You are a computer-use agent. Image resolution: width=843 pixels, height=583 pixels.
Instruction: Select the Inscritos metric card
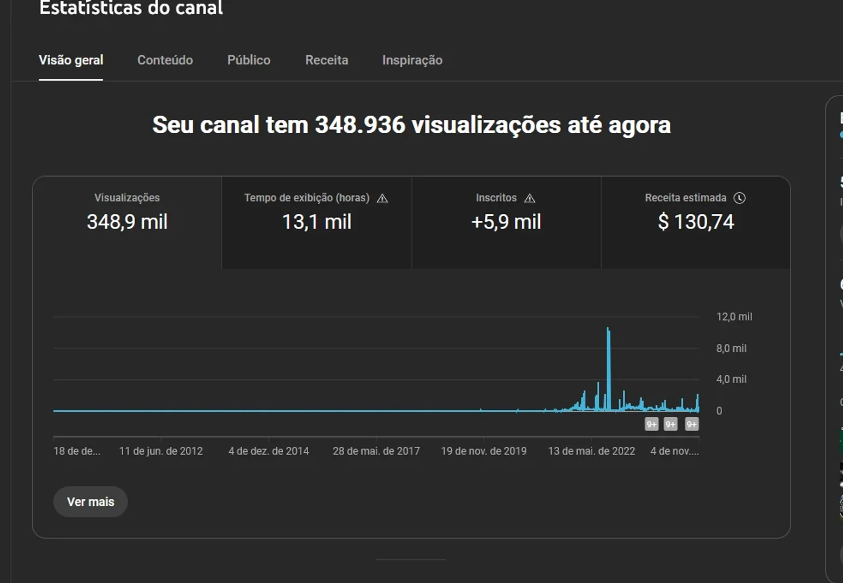[506, 222]
